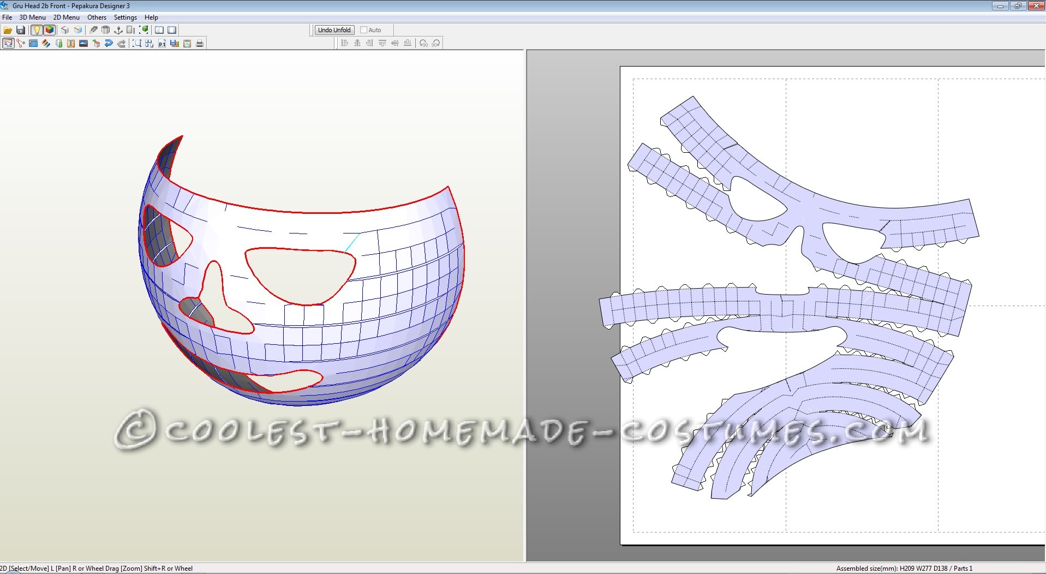Click the grey cube icon in top toolbar
This screenshot has height=574, width=1046.
pos(64,30)
